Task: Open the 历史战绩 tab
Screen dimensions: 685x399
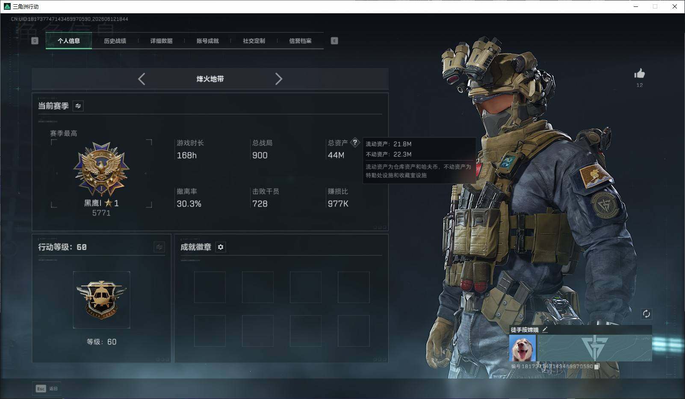Action: [x=115, y=41]
